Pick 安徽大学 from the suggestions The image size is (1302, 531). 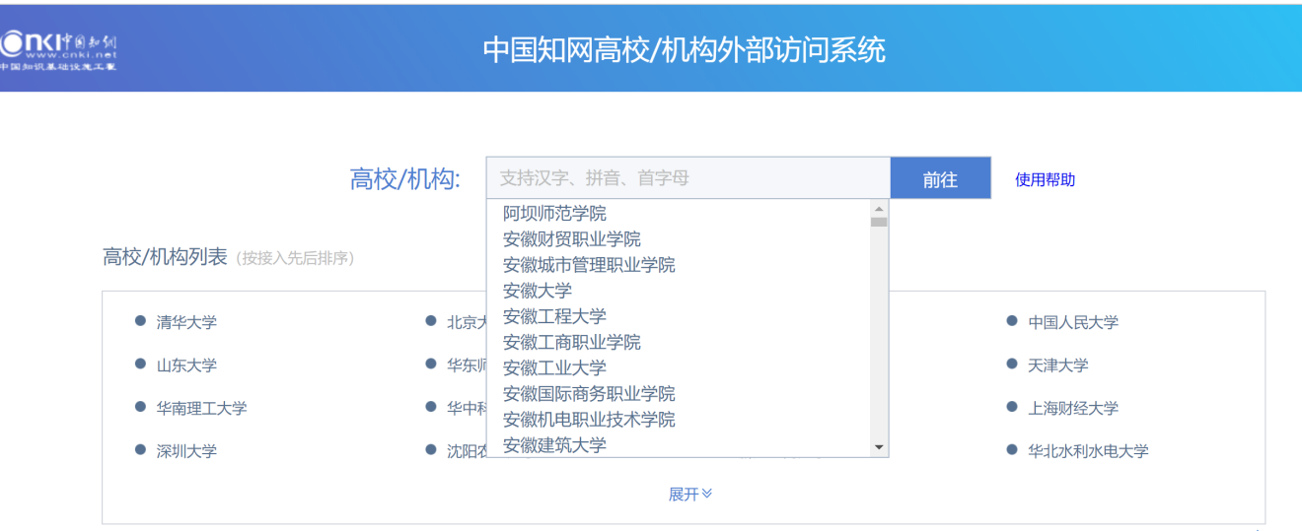(538, 290)
